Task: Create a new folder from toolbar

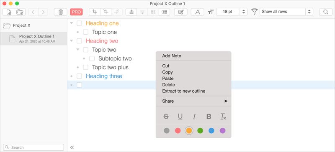Action: tap(20, 12)
